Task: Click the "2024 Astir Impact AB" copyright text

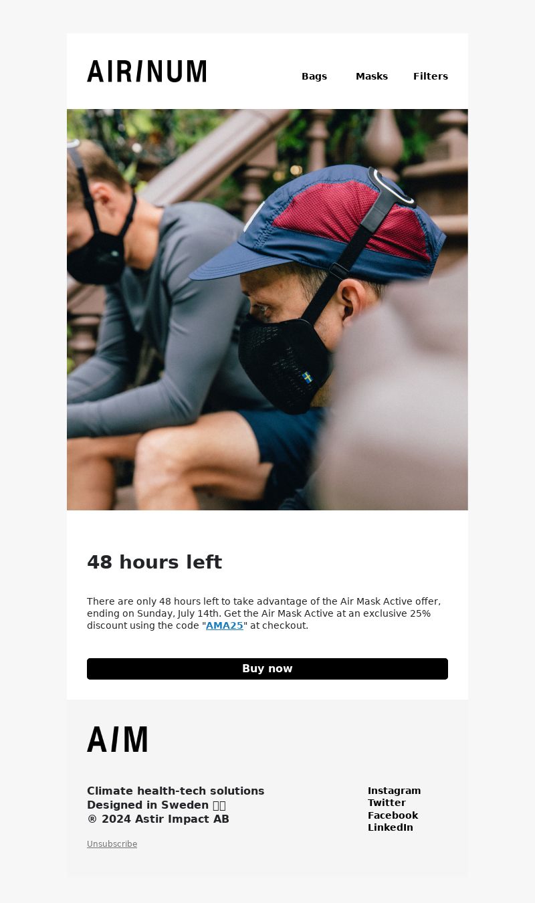Action: (x=165, y=819)
